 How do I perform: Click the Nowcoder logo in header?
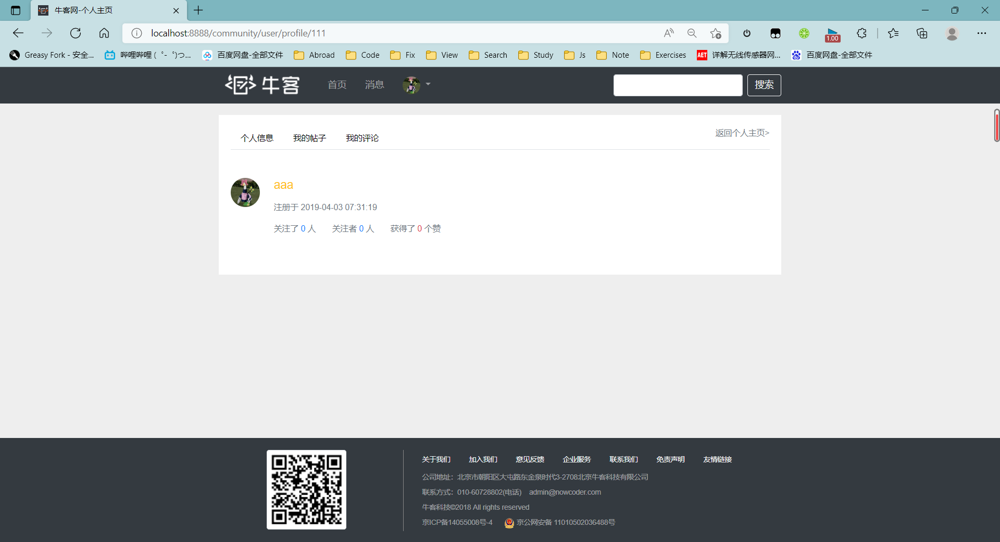click(x=262, y=85)
